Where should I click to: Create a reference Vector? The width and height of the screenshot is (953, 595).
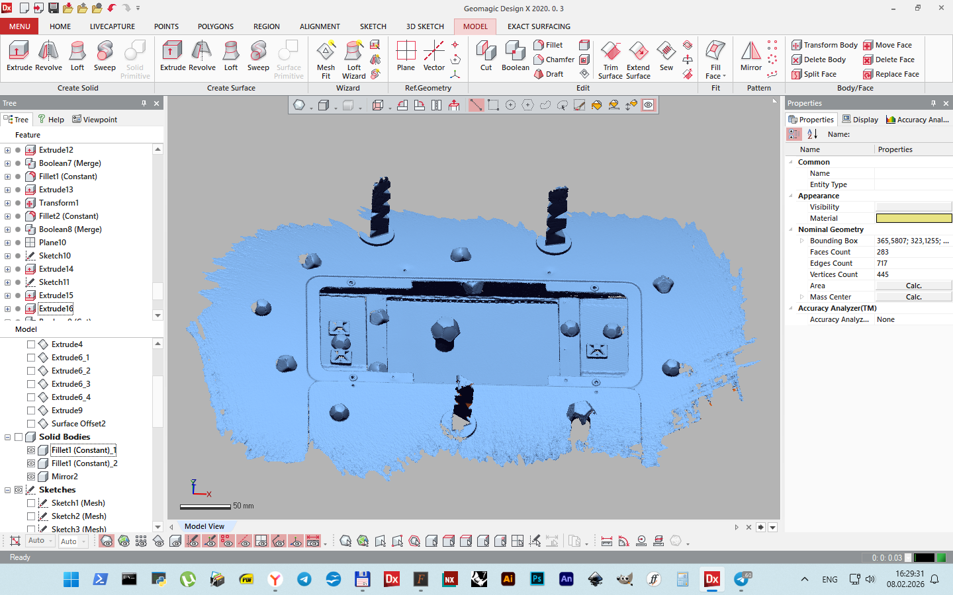(434, 56)
